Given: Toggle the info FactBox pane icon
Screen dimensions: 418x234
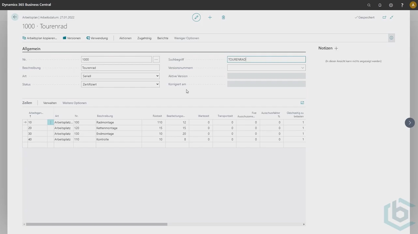Looking at the screenshot, I should 391,38.
